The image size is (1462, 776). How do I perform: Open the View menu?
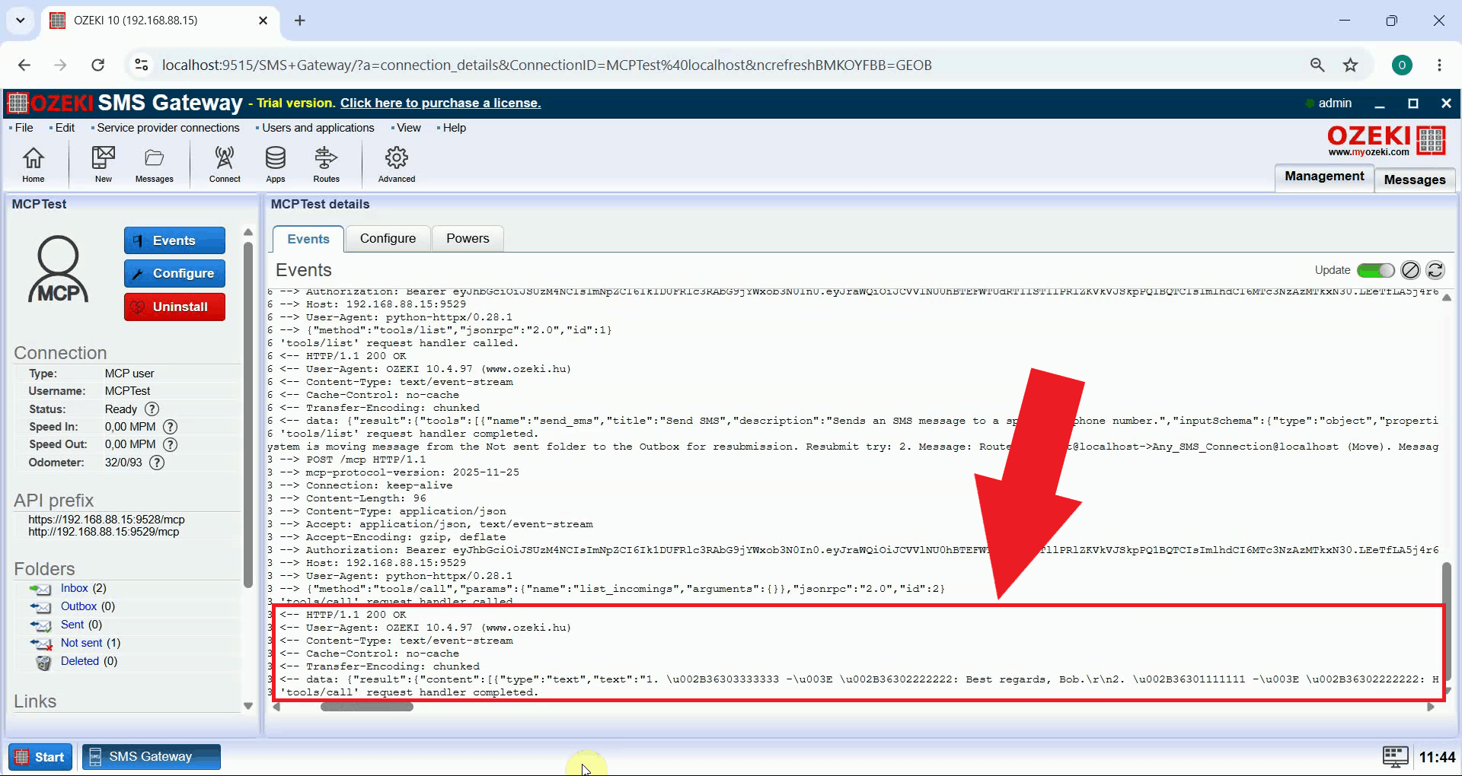[x=408, y=128]
